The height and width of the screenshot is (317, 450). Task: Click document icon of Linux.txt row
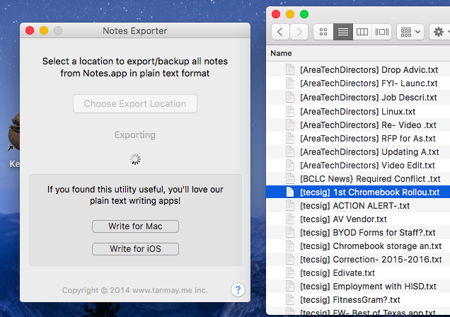pyautogui.click(x=290, y=111)
